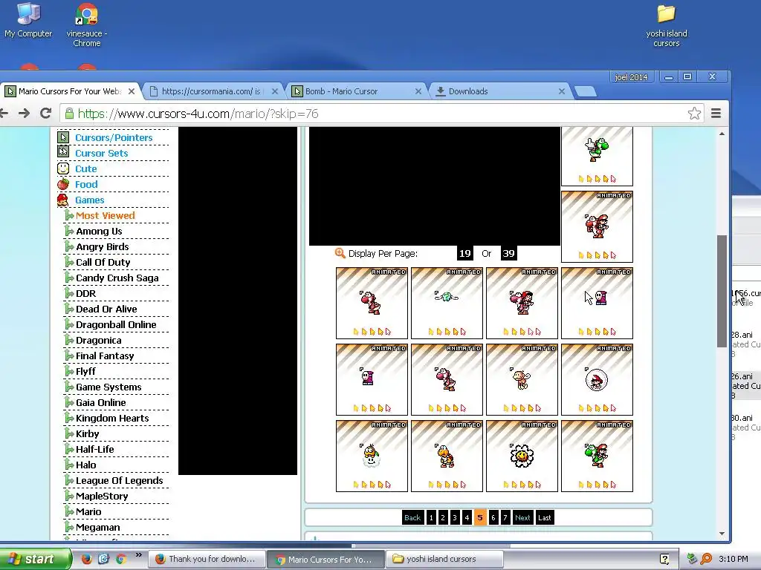Open the Chrome hamburger menu
This screenshot has width=761, height=570.
pos(716,114)
